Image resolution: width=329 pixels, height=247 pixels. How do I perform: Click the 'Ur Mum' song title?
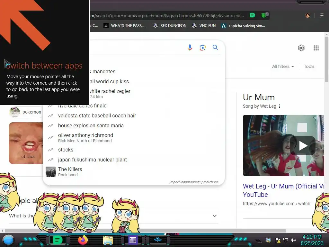259,97
